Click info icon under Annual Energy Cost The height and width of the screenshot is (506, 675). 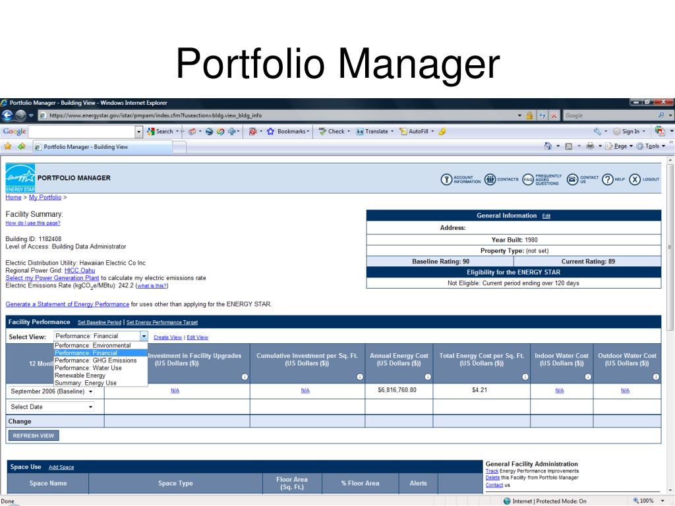click(x=428, y=377)
